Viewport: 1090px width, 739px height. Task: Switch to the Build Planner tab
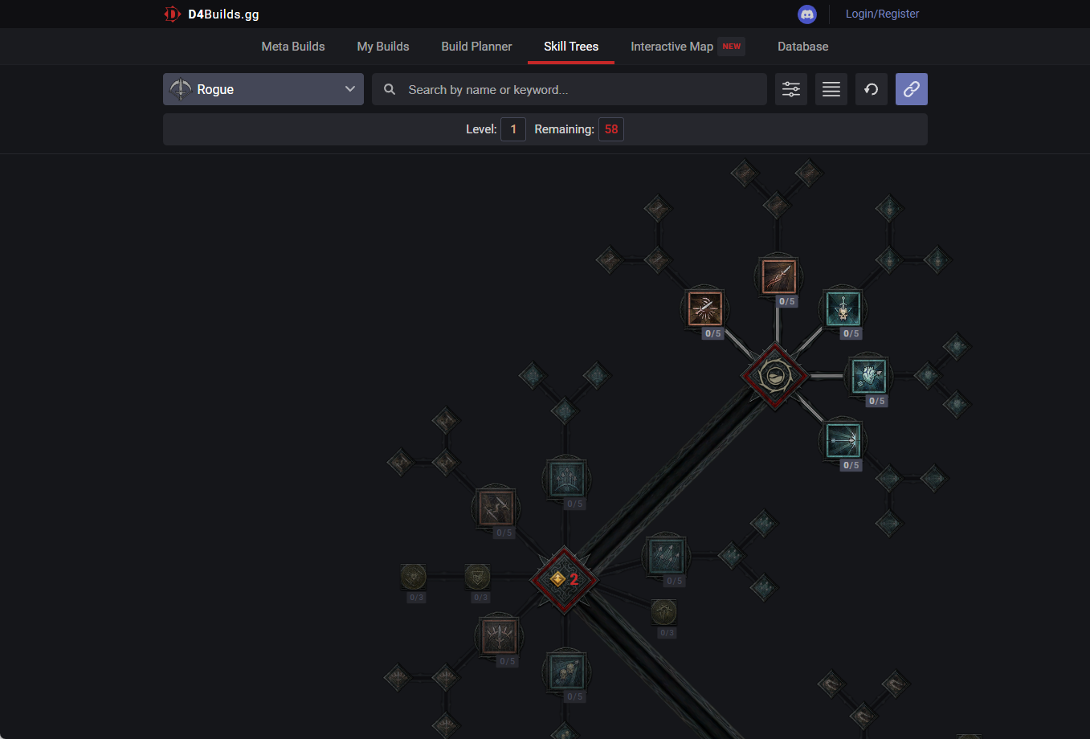[476, 47]
